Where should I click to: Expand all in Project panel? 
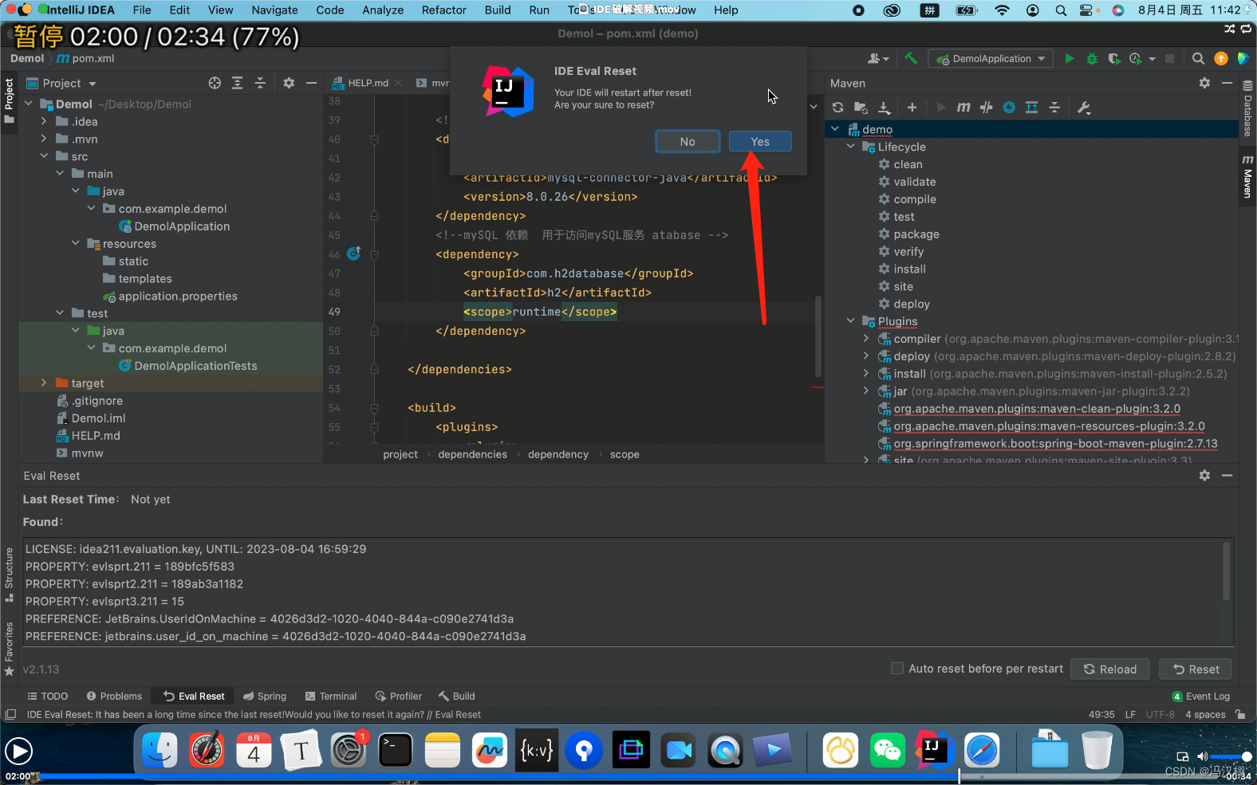(x=237, y=83)
